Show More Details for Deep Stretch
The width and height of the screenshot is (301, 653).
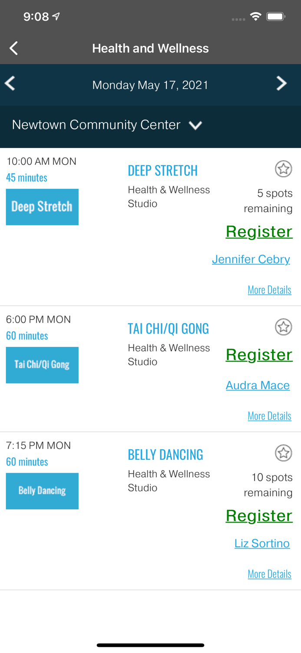[269, 290]
